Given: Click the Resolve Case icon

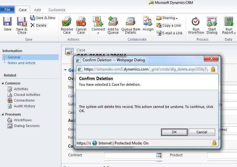Looking at the screenshot, I should point(66,22).
